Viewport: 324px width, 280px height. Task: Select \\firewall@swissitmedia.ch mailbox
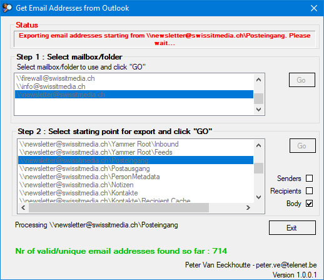[x=134, y=78]
